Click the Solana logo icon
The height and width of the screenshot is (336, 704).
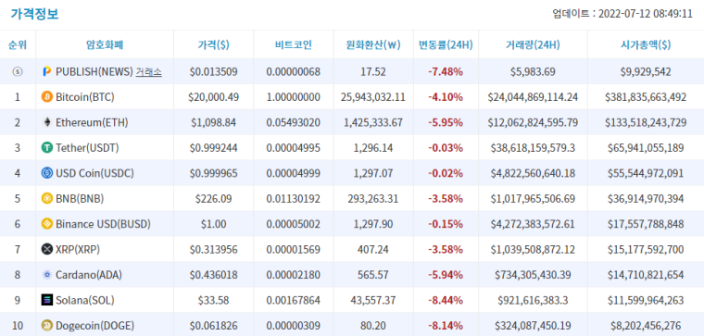pos(46,300)
